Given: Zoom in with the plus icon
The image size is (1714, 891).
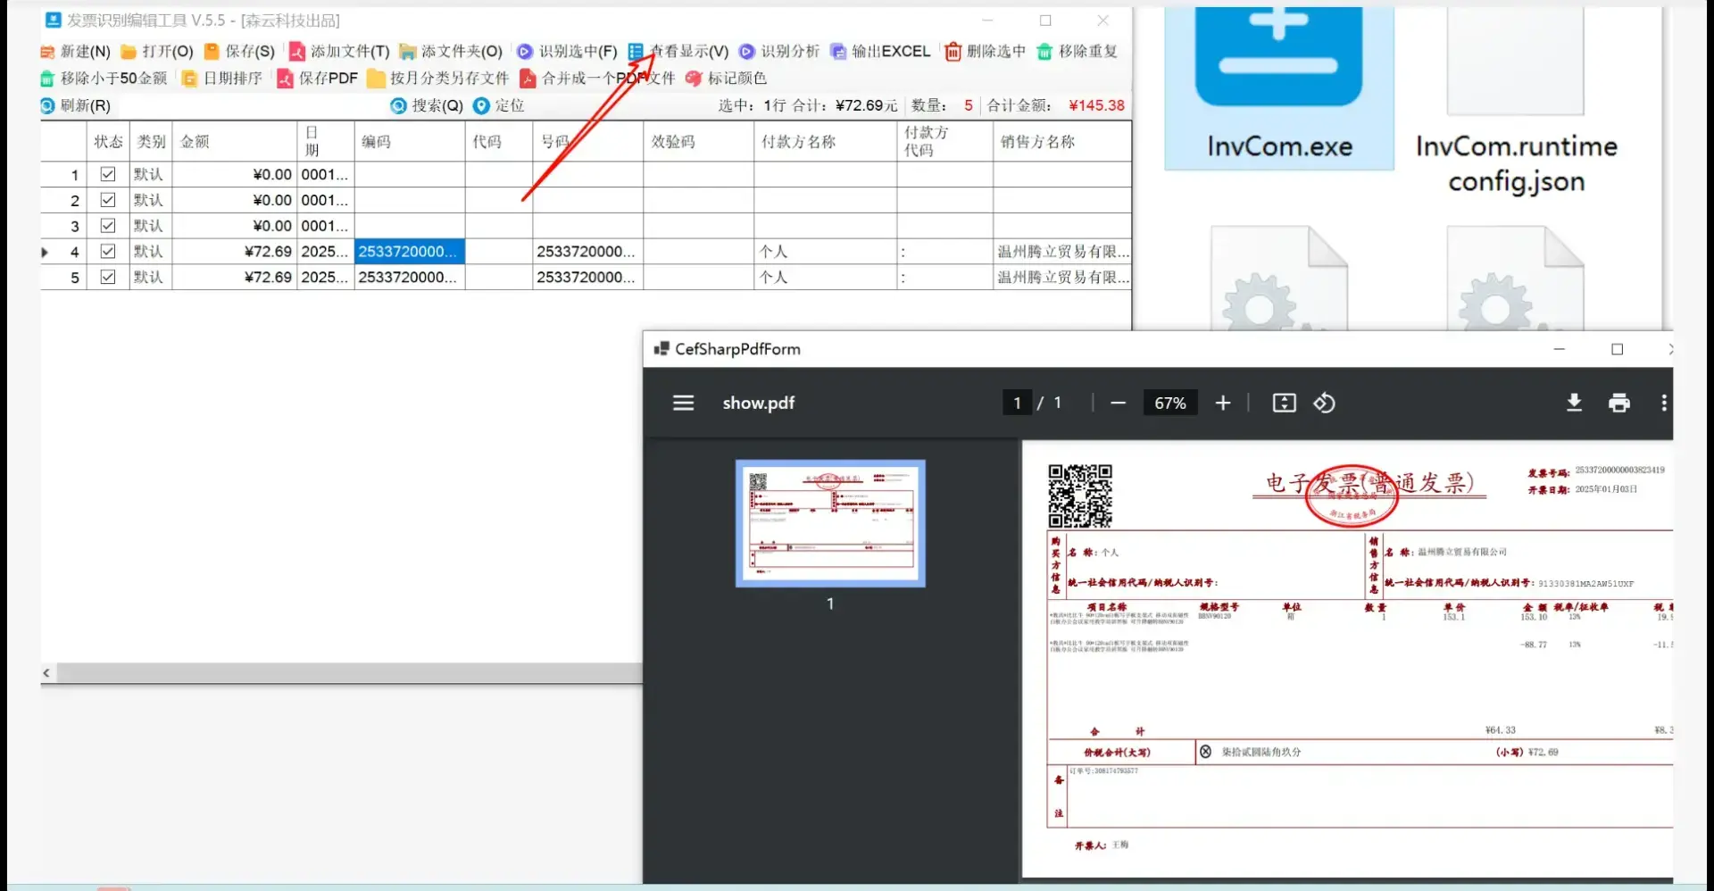Looking at the screenshot, I should pyautogui.click(x=1222, y=403).
